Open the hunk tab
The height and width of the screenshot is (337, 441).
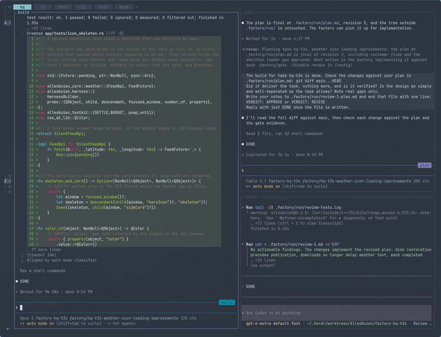click(x=63, y=7)
